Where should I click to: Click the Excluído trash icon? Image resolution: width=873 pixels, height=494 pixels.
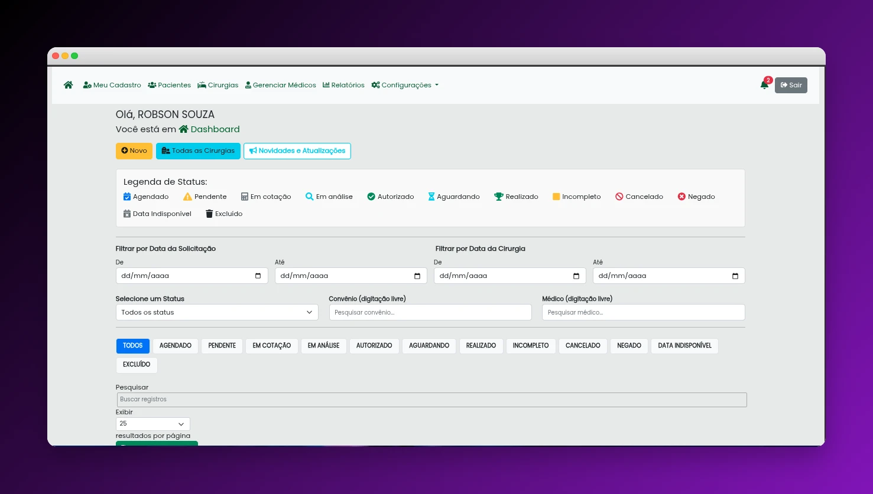tap(209, 214)
